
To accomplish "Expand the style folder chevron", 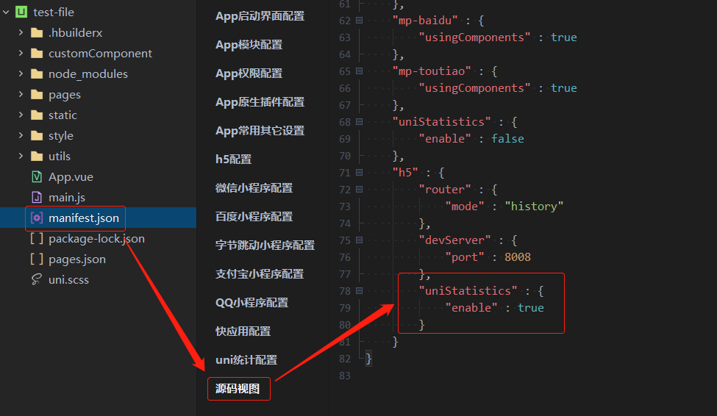I will (21, 135).
